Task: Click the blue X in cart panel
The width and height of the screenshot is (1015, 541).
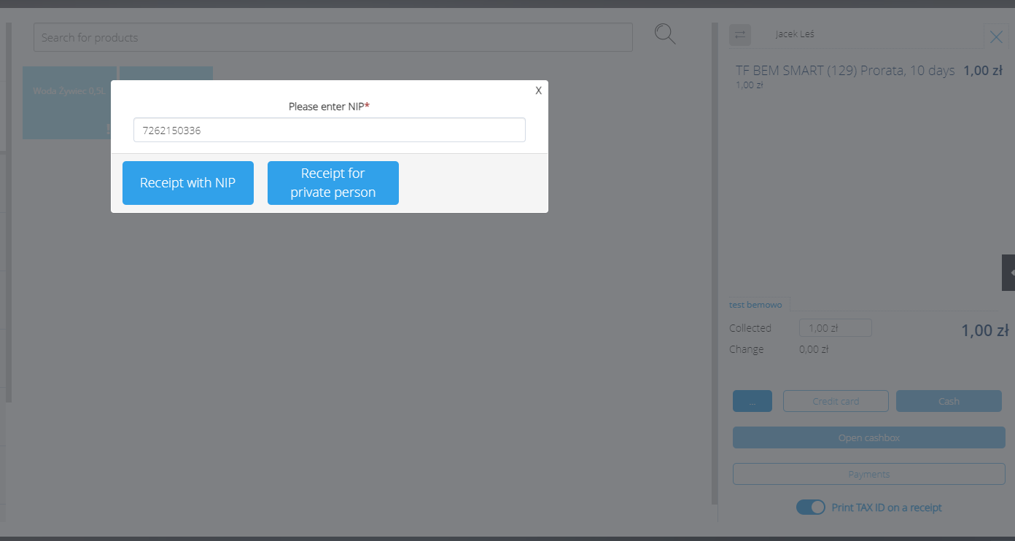Action: click(996, 37)
